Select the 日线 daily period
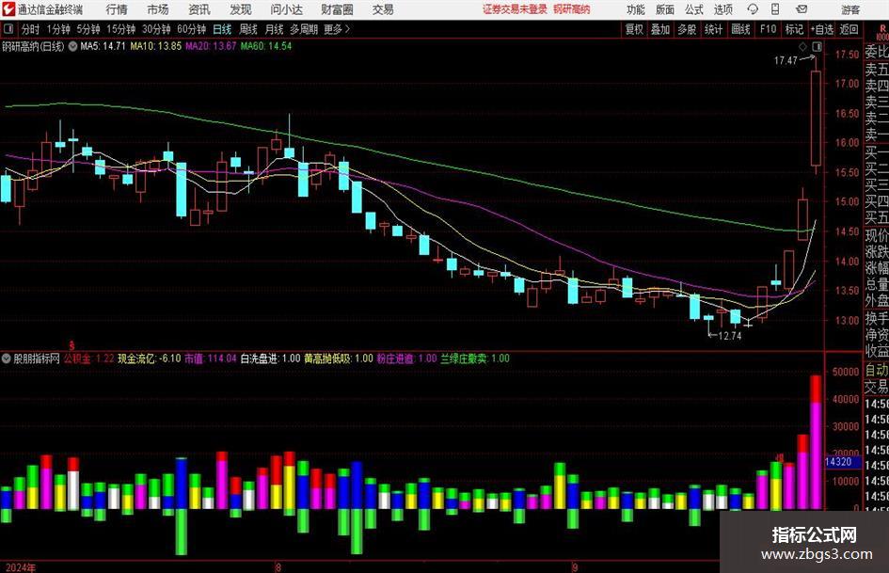 (x=222, y=29)
